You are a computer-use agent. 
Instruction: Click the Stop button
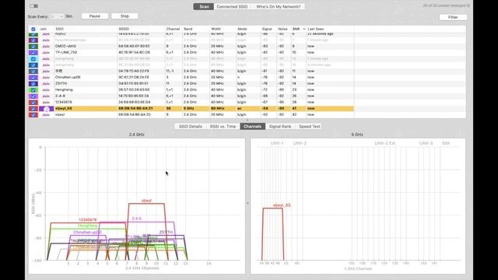(x=124, y=16)
